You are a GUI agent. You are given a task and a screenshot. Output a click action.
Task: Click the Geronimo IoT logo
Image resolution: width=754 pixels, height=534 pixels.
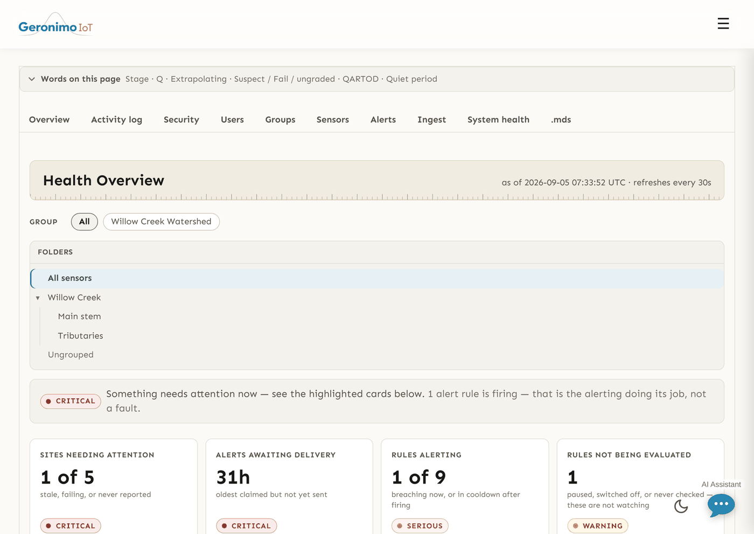pos(55,25)
